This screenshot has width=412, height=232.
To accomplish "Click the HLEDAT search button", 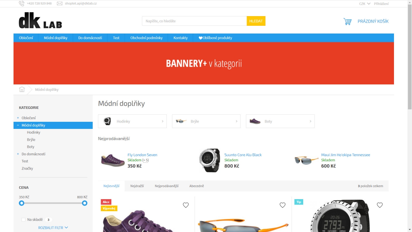I will click(x=256, y=21).
